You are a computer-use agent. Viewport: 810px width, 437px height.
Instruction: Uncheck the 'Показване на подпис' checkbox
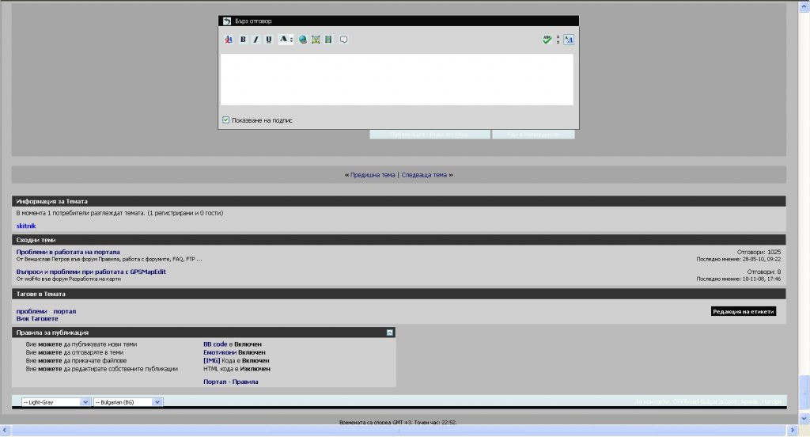pos(226,120)
